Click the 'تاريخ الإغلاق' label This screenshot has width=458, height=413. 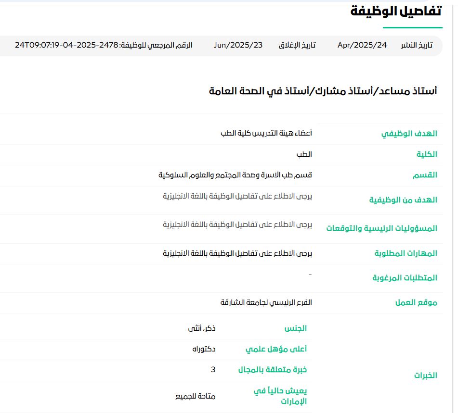coord(297,45)
